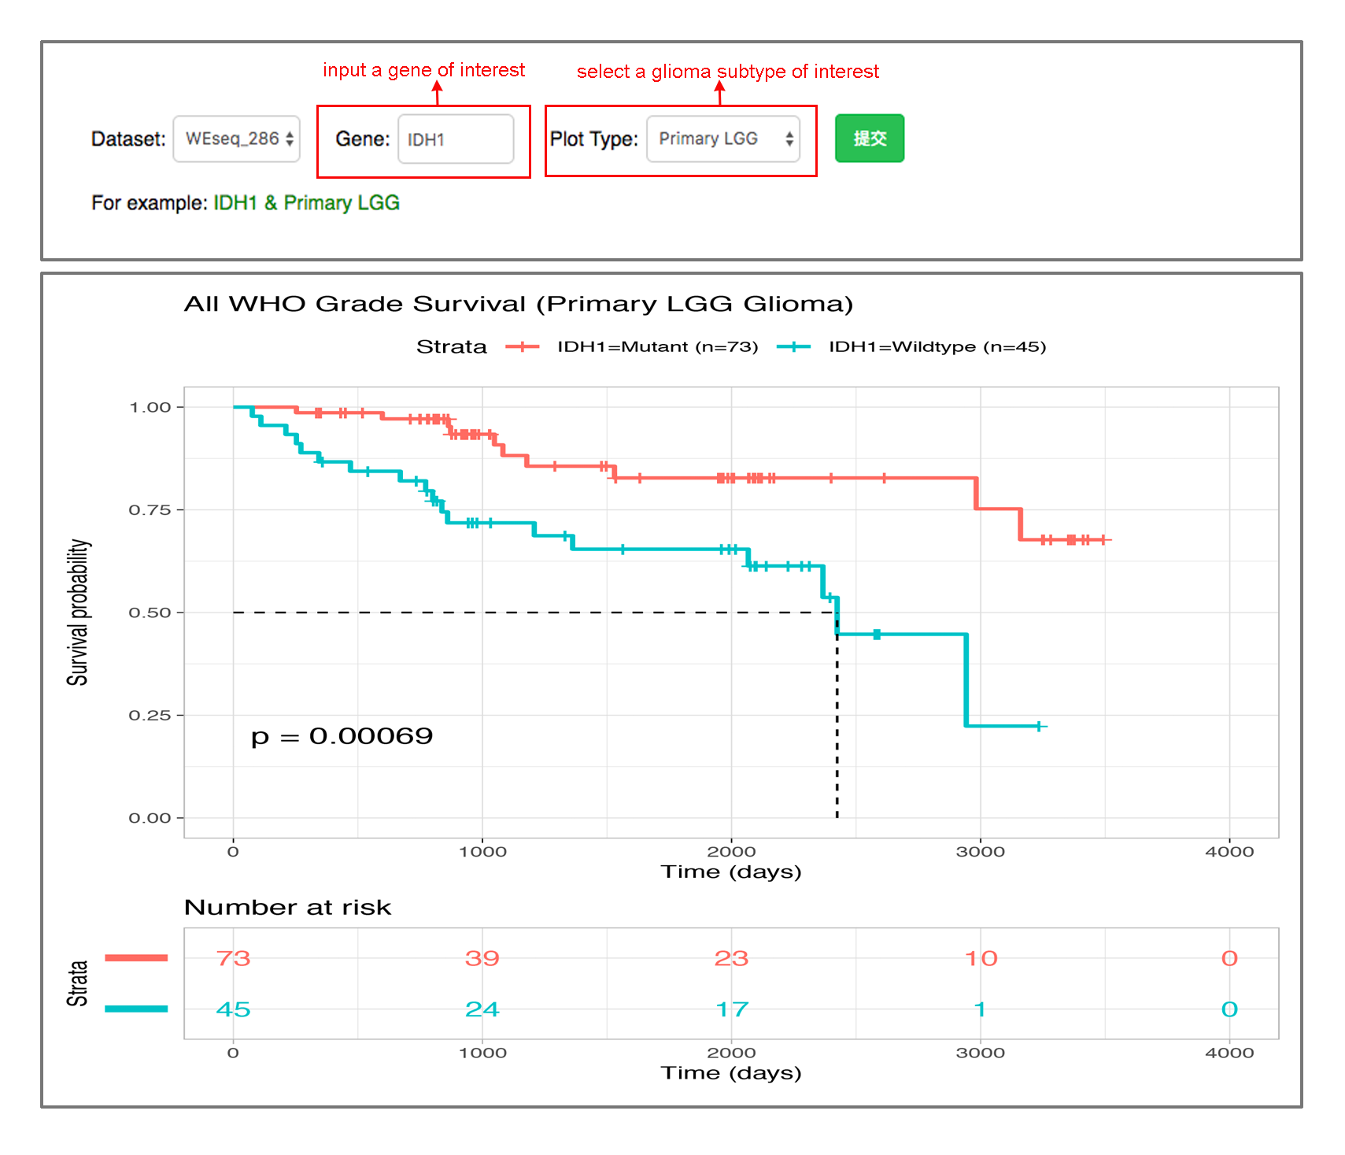Screen dimensions: 1345x1155
Task: Click the Number at risk heading
Action: point(287,908)
